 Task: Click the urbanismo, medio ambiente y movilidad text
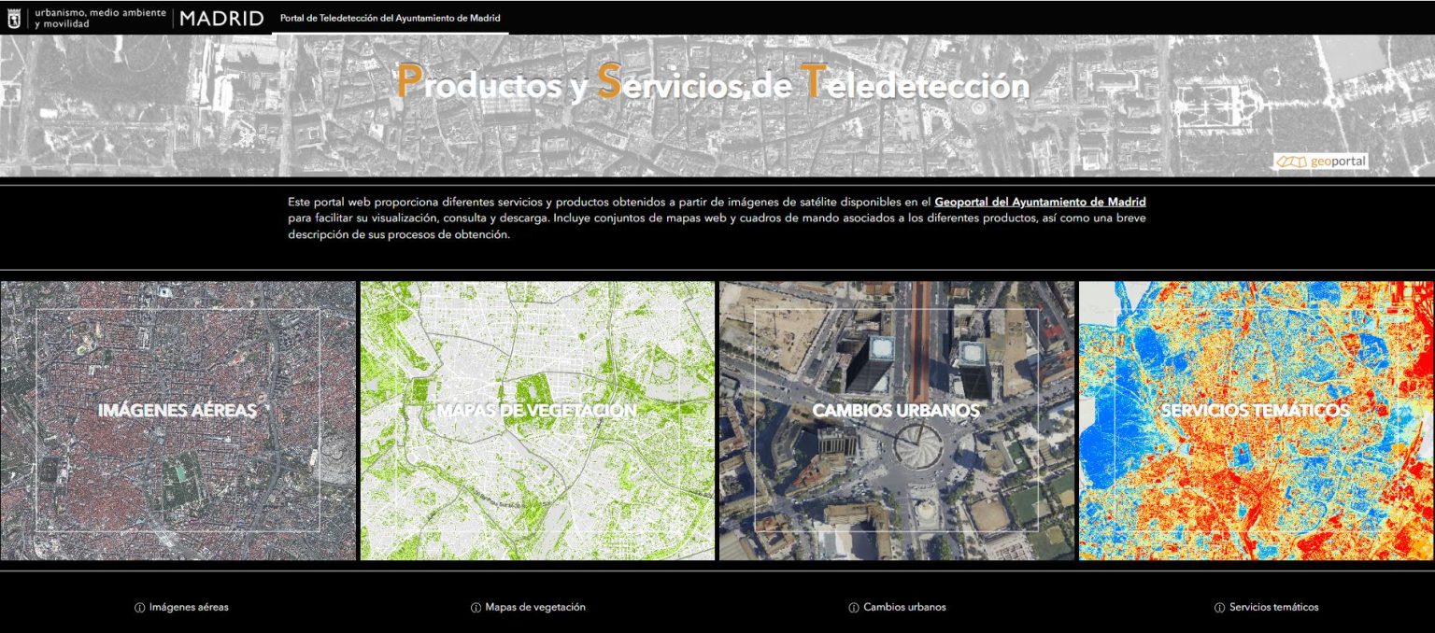coord(100,18)
